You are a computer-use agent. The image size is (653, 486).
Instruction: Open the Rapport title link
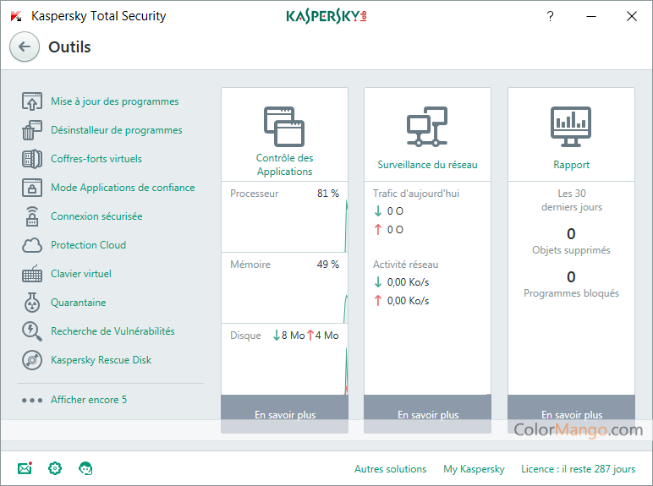(x=571, y=164)
